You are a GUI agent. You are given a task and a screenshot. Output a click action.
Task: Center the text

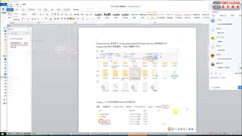point(65,19)
